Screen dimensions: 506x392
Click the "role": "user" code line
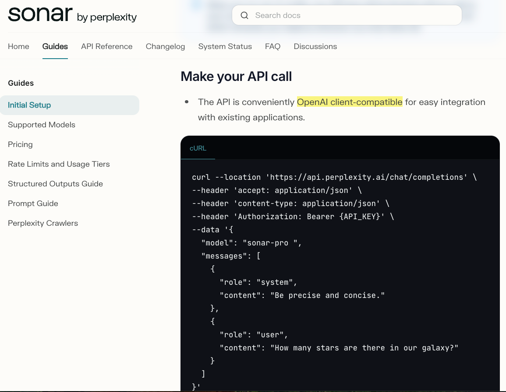pyautogui.click(x=254, y=335)
